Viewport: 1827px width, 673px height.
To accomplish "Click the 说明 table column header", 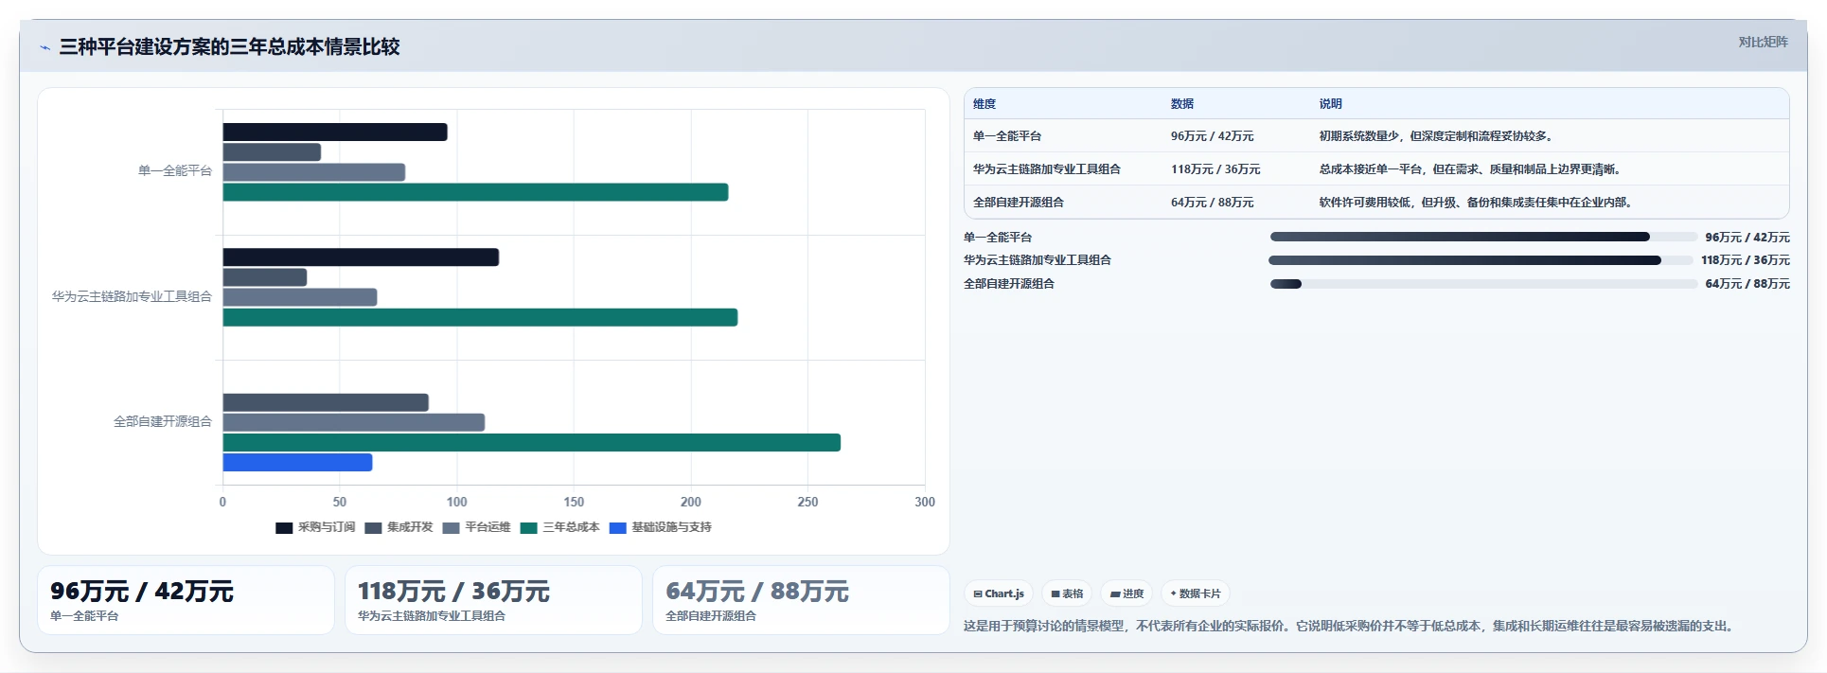I will tap(1331, 104).
